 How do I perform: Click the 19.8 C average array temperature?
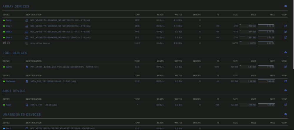[137, 43]
